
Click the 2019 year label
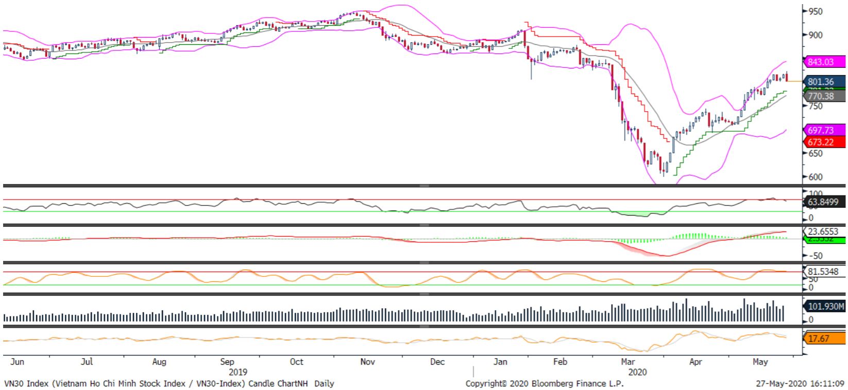pos(238,372)
